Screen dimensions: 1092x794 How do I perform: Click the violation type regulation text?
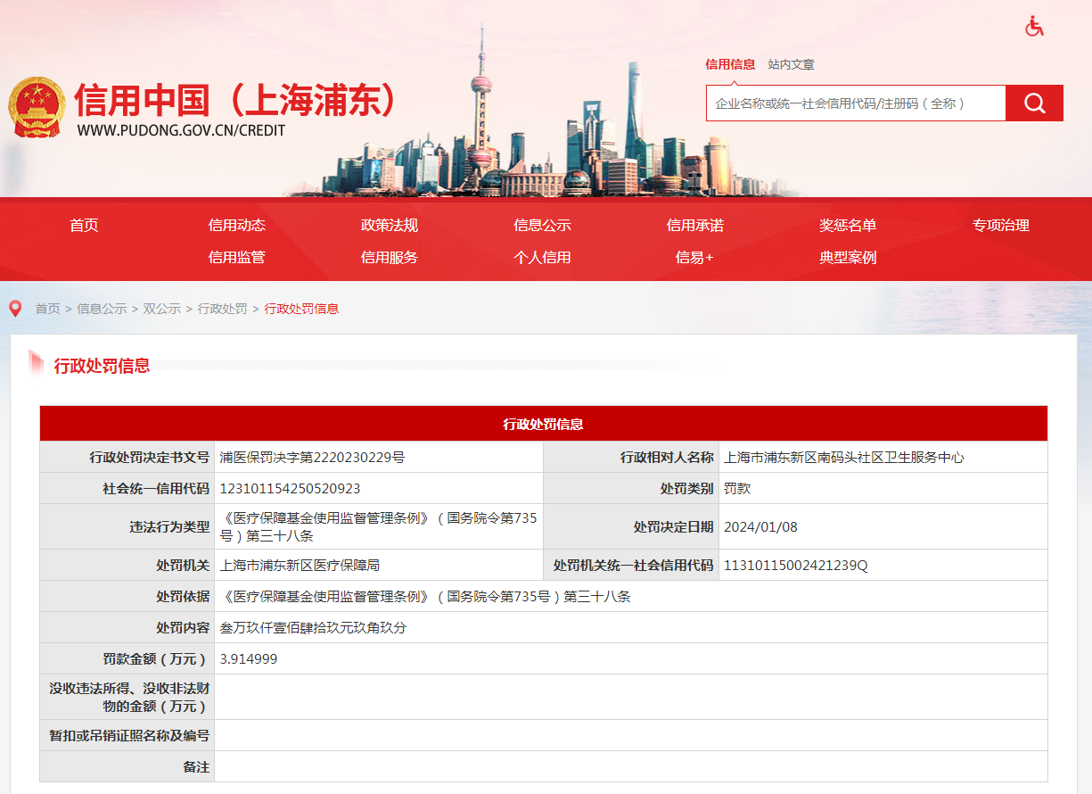379,526
